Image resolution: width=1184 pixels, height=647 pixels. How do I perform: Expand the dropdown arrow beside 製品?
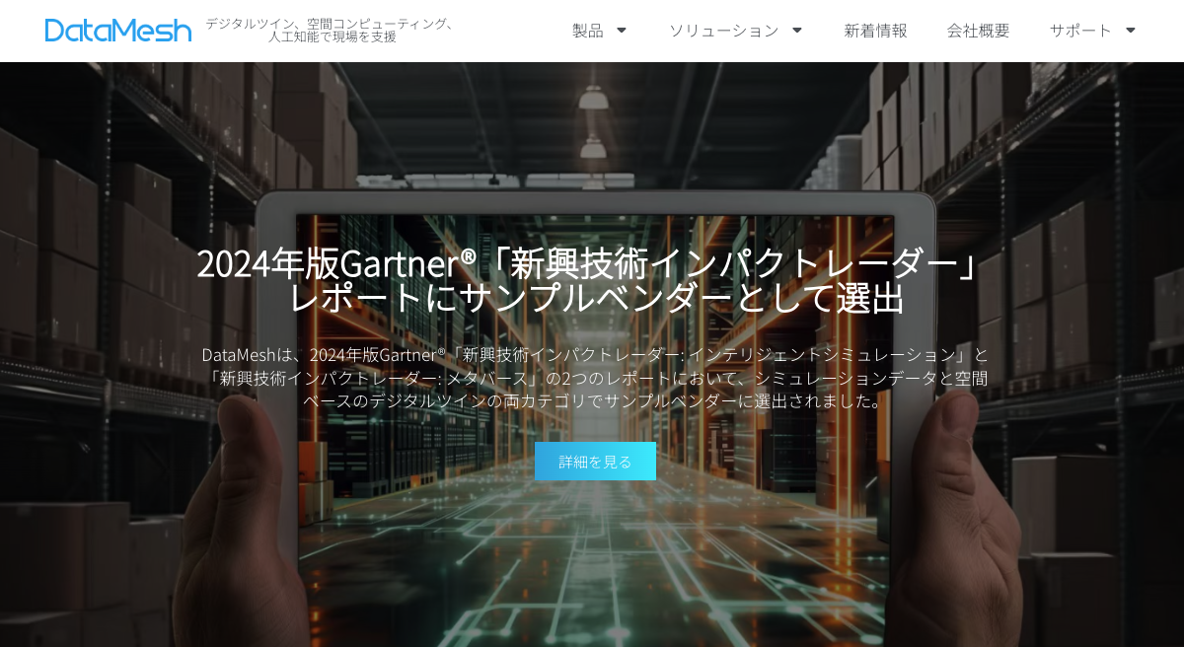[622, 31]
